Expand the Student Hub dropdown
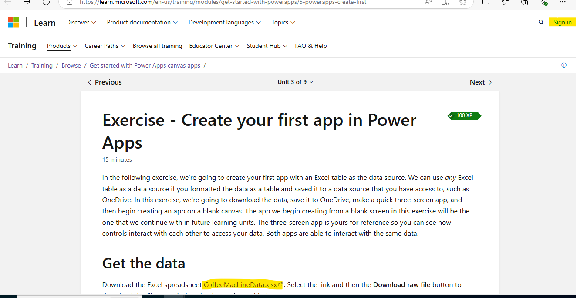The image size is (587, 298). click(267, 46)
